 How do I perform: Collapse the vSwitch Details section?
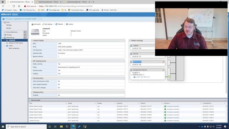pos(32,40)
